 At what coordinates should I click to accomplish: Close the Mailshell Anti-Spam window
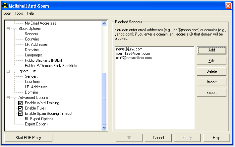point(228,6)
